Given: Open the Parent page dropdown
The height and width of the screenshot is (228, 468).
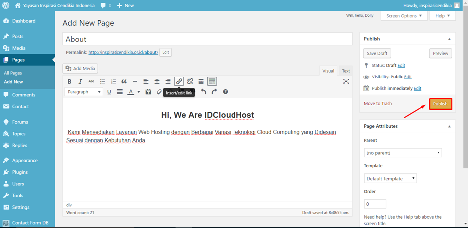Looking at the screenshot, I should click(403, 153).
